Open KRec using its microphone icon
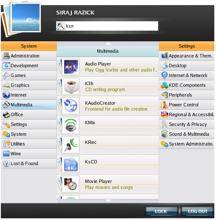 71,145
